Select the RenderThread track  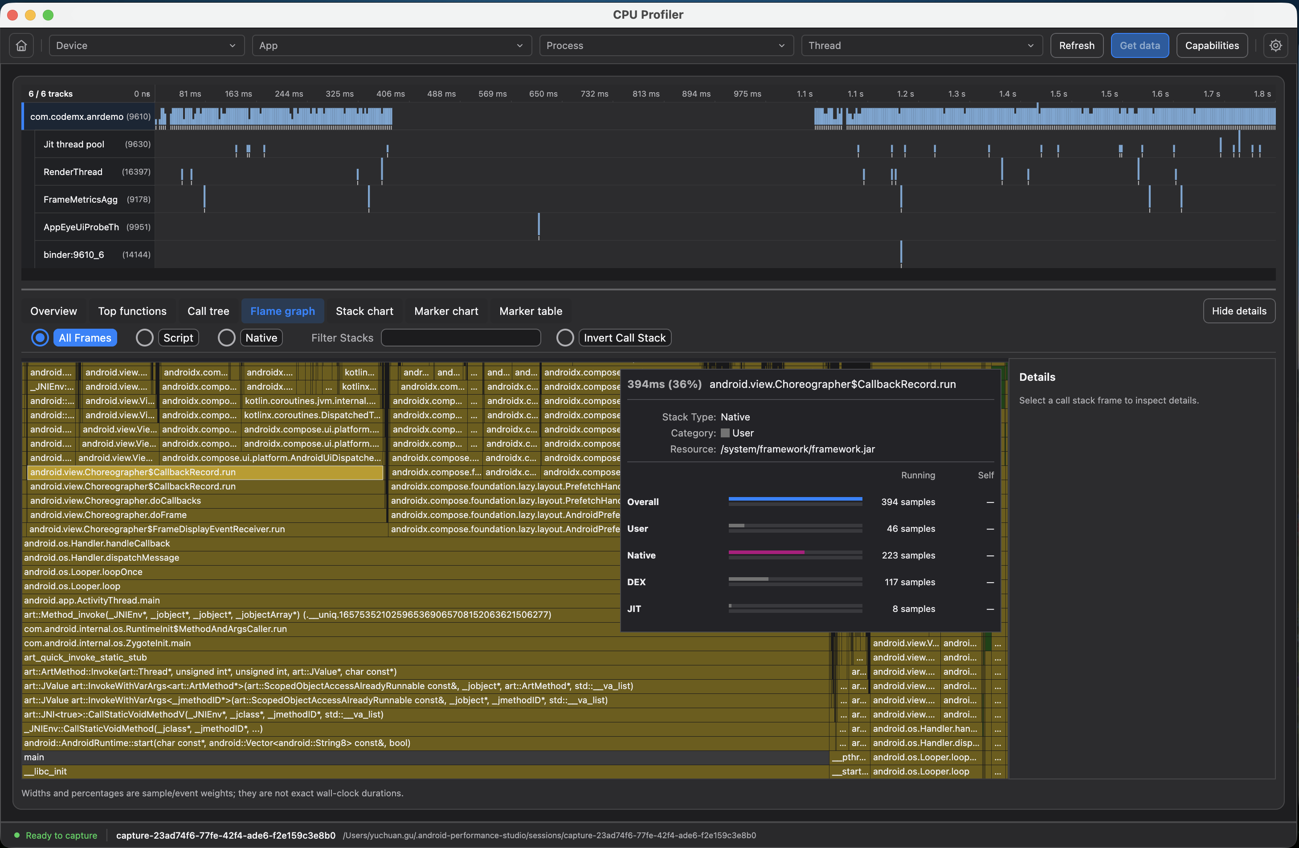click(x=94, y=172)
